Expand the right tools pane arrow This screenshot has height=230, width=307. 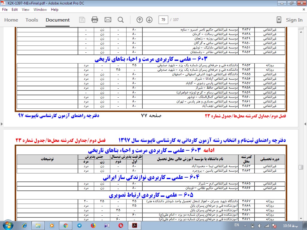pyautogui.click(x=305, y=124)
